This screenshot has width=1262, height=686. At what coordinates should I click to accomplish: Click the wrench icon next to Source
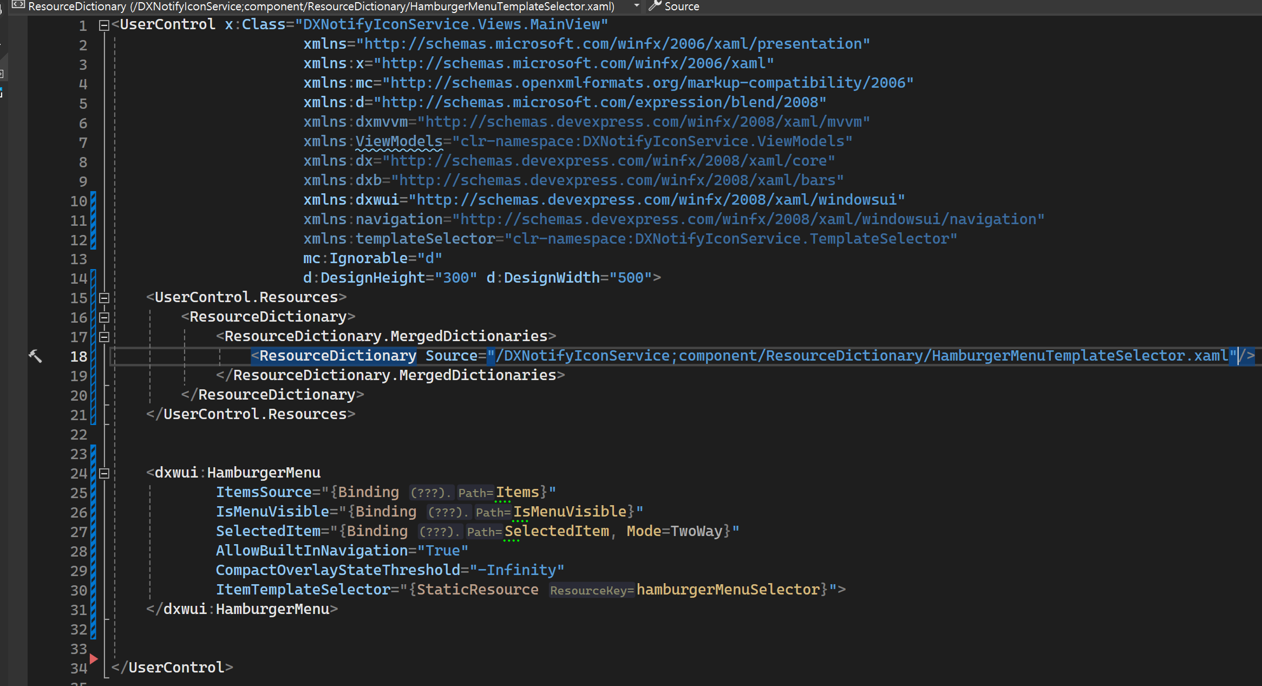pyautogui.click(x=655, y=6)
